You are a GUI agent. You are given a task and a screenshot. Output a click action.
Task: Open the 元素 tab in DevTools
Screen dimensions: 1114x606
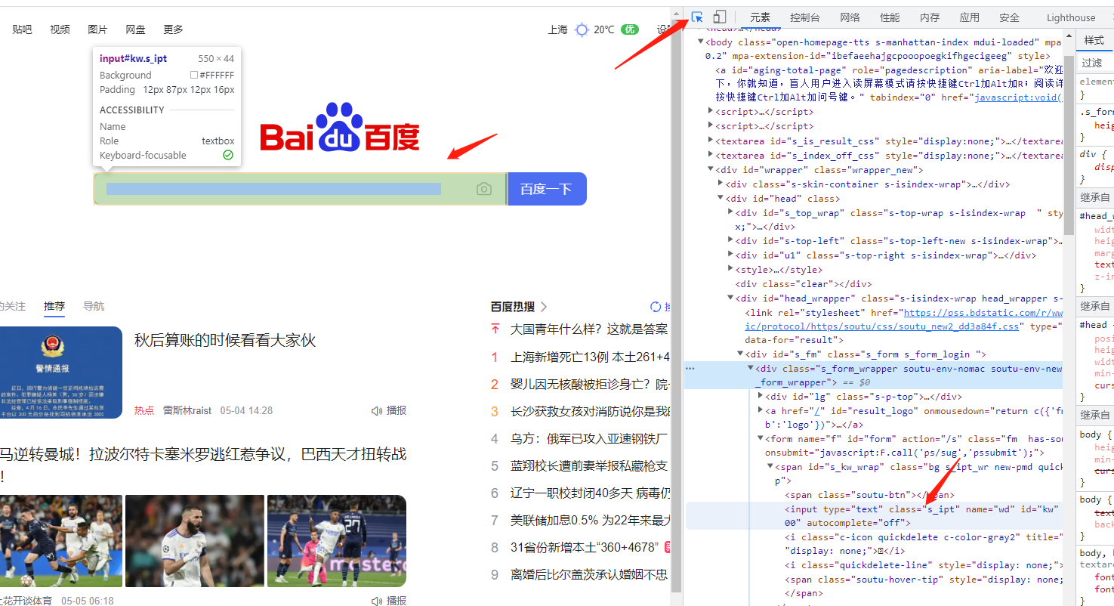760,17
